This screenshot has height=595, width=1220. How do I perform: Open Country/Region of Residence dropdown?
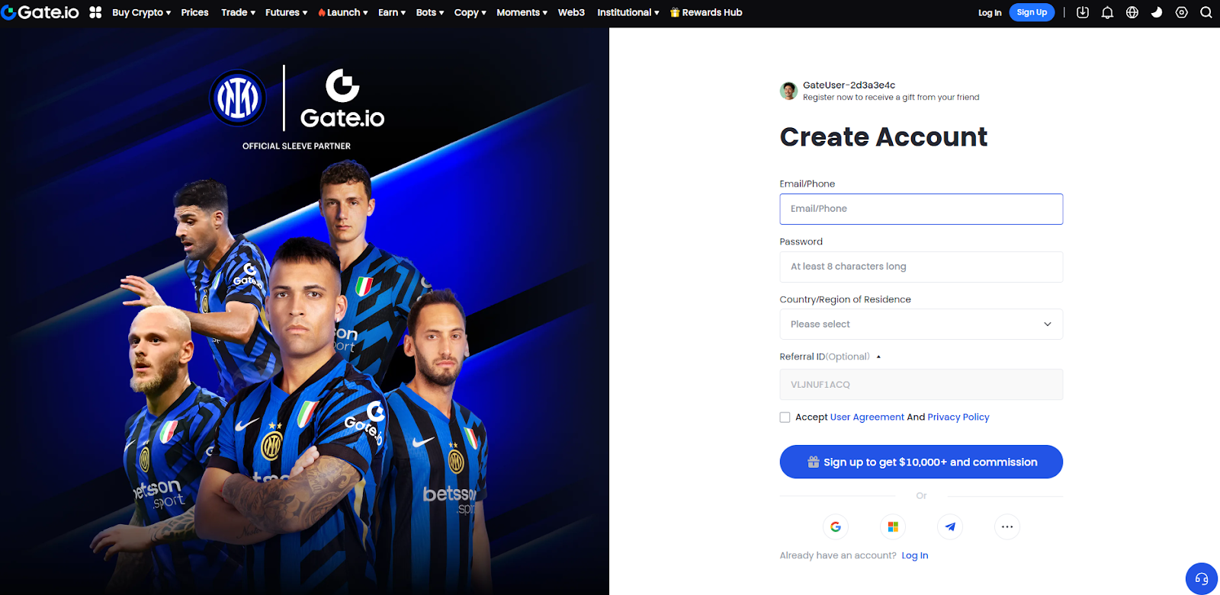[921, 324]
